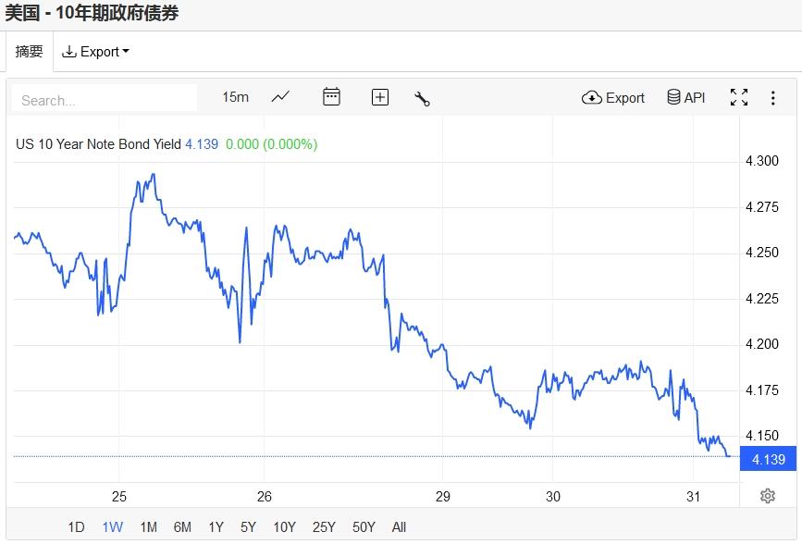Open the chart tools wrench icon
Viewport: 802px width, 544px height.
423,98
